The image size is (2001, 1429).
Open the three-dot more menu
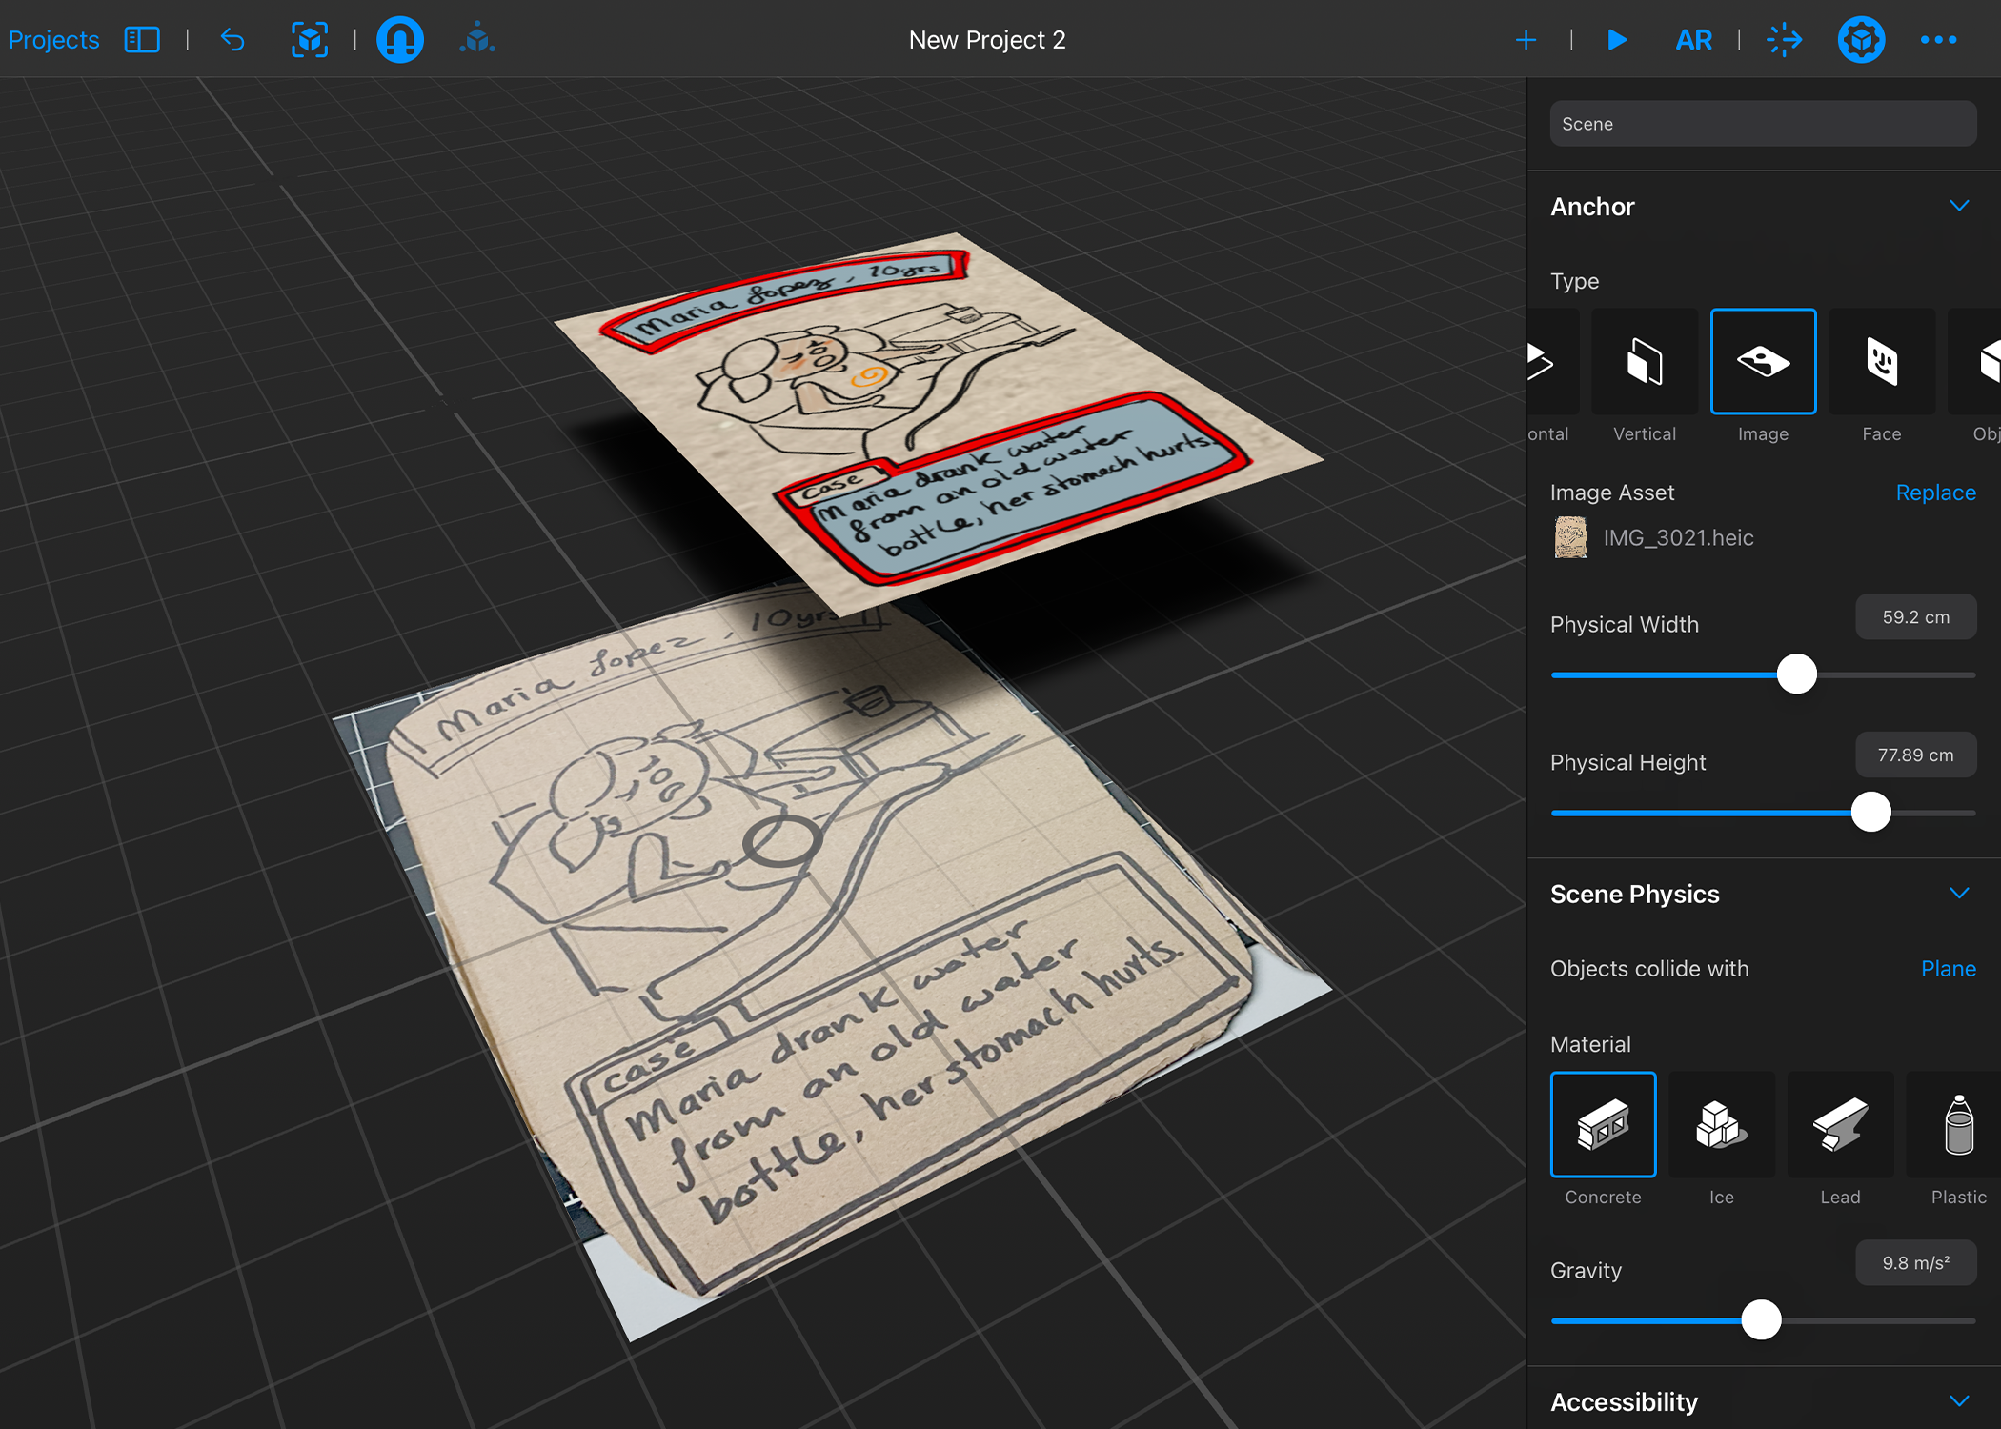tap(1938, 40)
